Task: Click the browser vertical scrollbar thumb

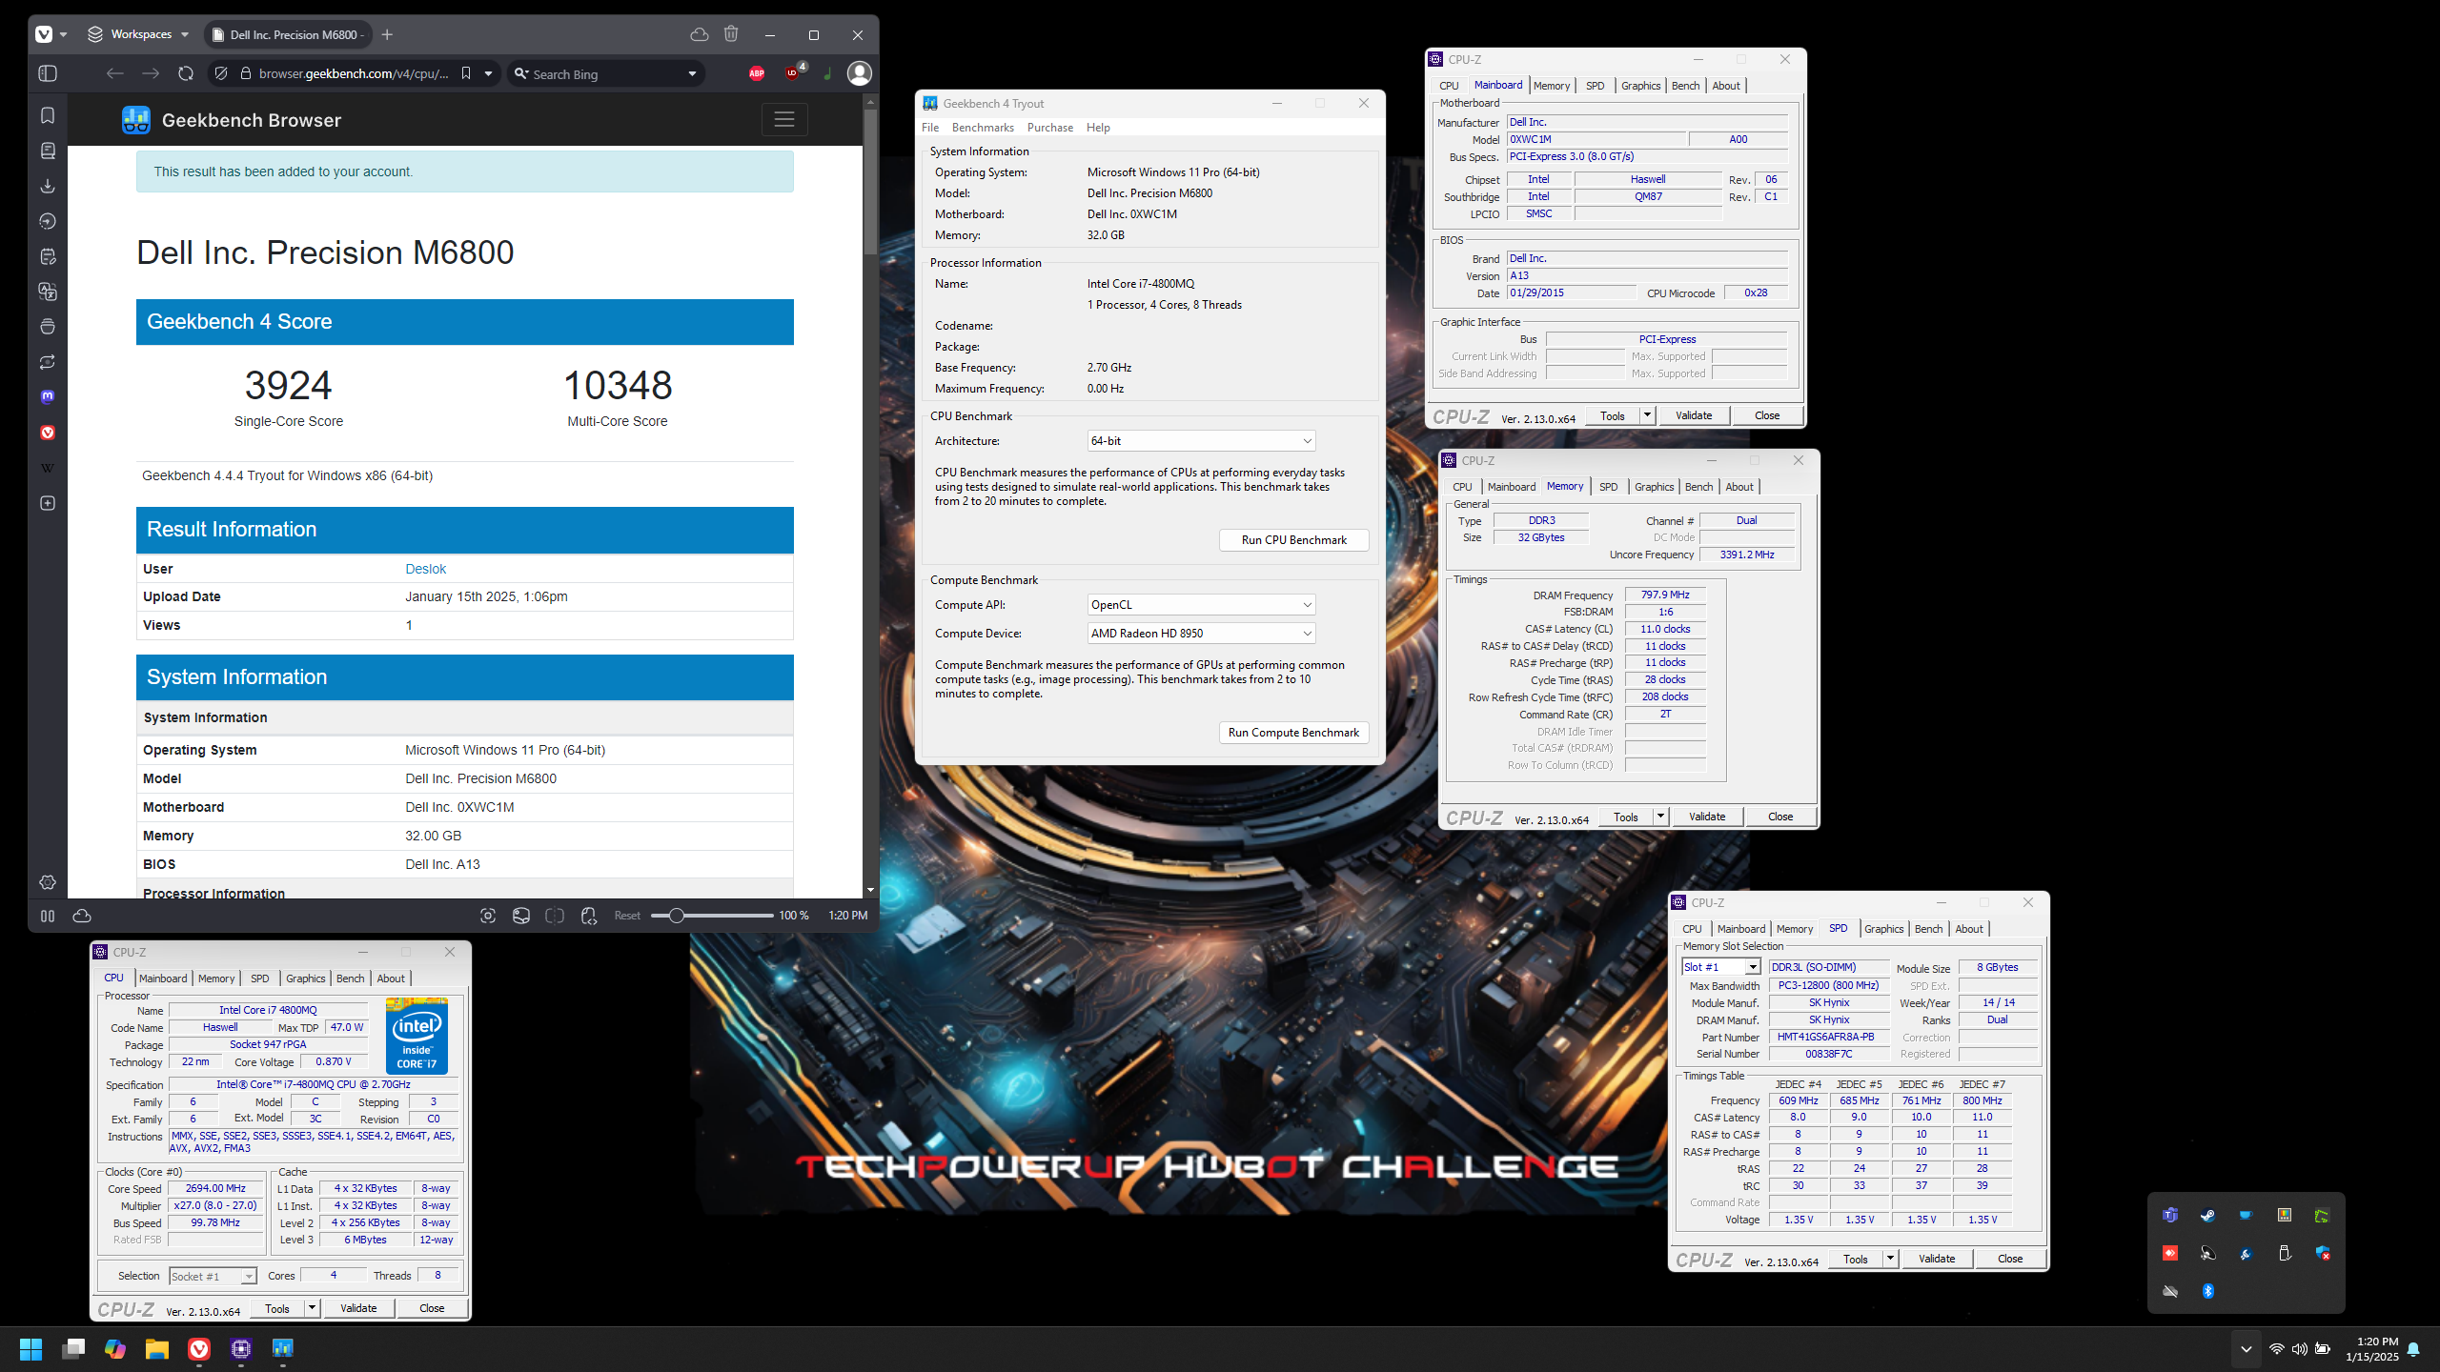Action: click(870, 181)
